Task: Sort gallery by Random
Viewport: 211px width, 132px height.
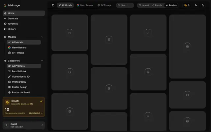Action: 171,5
